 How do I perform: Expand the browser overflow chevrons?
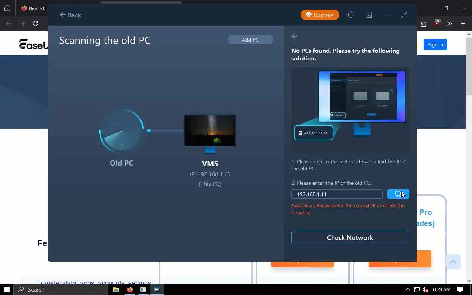pos(450,24)
